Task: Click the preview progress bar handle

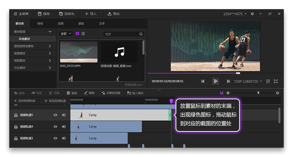Action: pos(238,73)
